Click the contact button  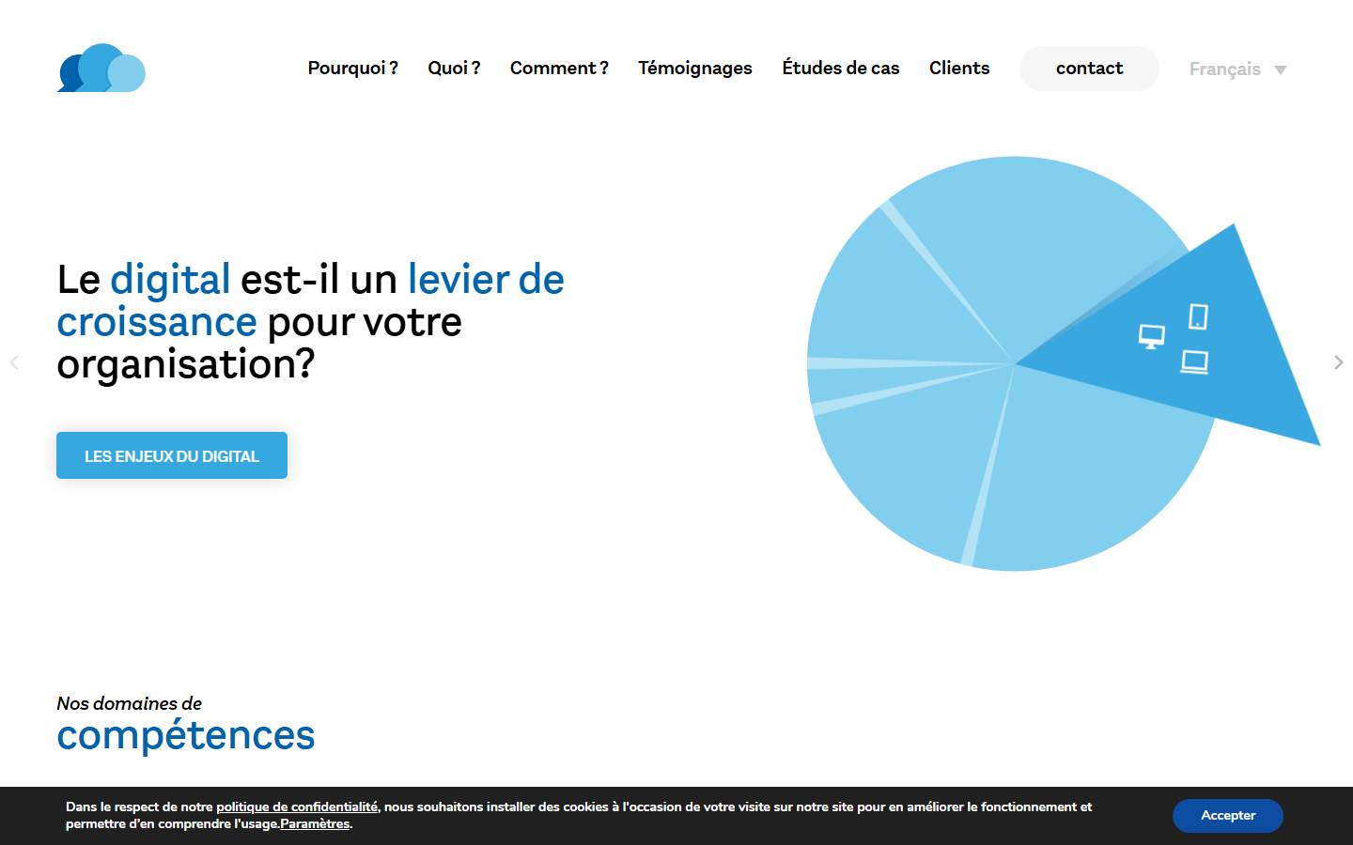pyautogui.click(x=1089, y=69)
